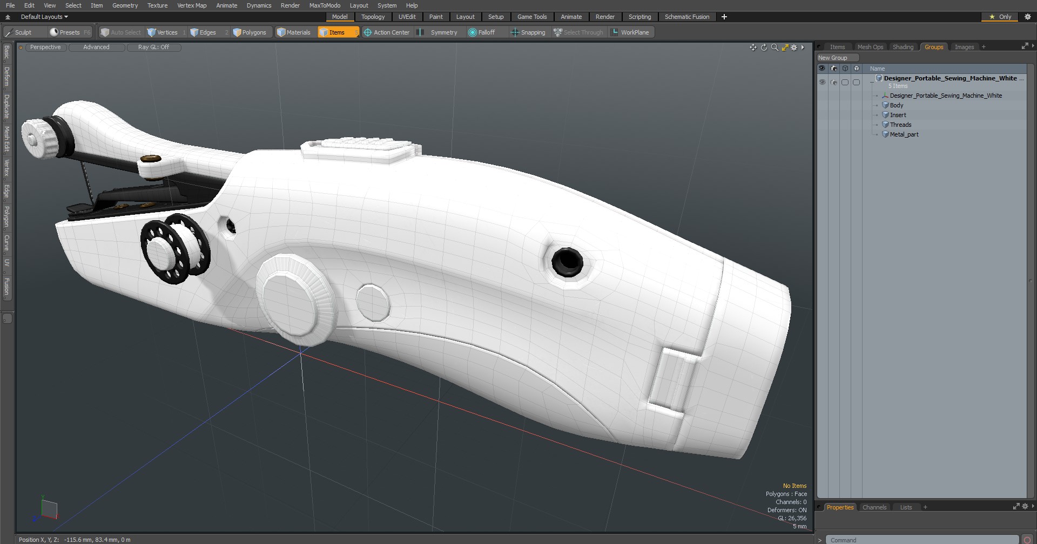1037x544 pixels.
Task: Maximize the viewport with the orange arrows icon
Action: (785, 47)
